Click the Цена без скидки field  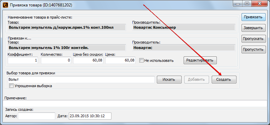point(88,60)
